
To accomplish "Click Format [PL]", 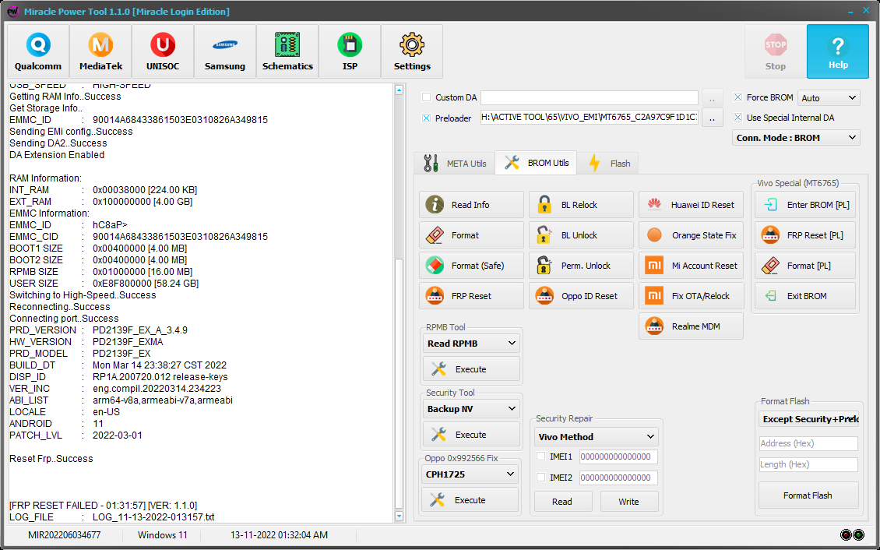I will click(805, 266).
